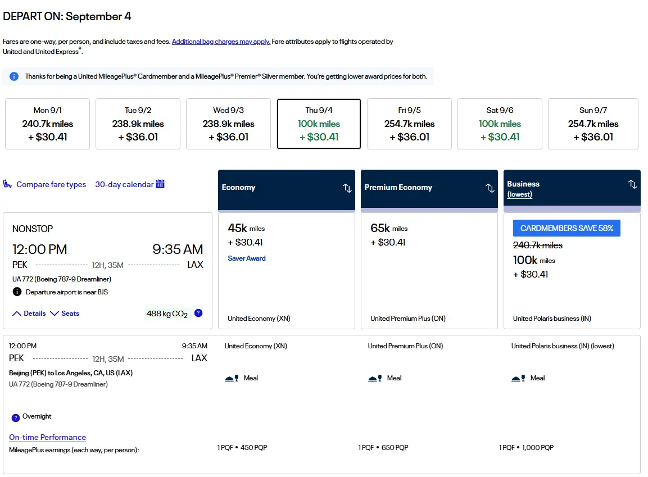Viewport: 648px width, 477px height.
Task: Select the Thu 9/4 date tab
Action: coord(319,124)
